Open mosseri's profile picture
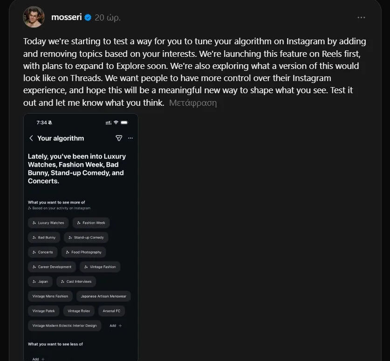The height and width of the screenshot is (361, 390). pos(34,17)
